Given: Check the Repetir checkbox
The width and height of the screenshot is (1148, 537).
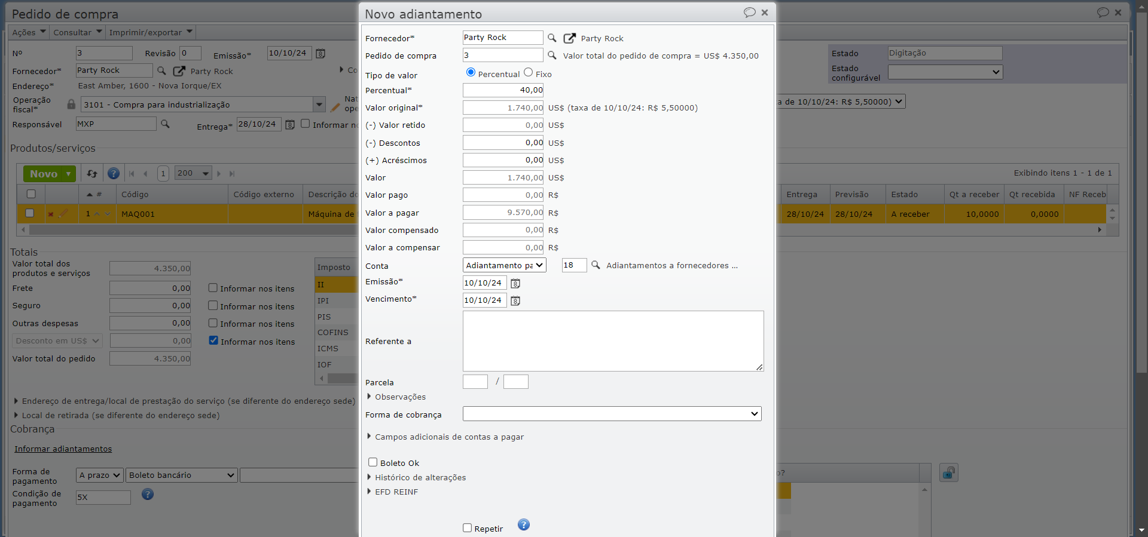Looking at the screenshot, I should (468, 528).
